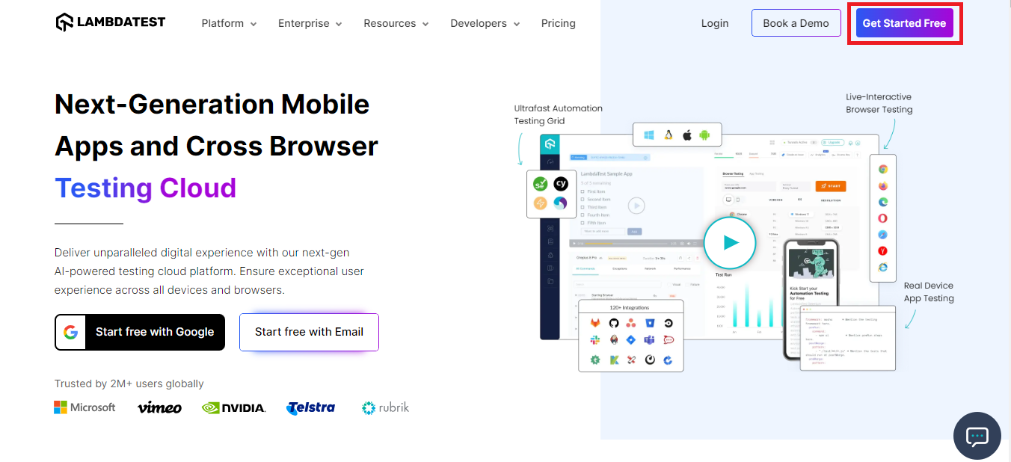This screenshot has width=1011, height=462.
Task: Click the Firefox browser icon
Action: tap(883, 186)
